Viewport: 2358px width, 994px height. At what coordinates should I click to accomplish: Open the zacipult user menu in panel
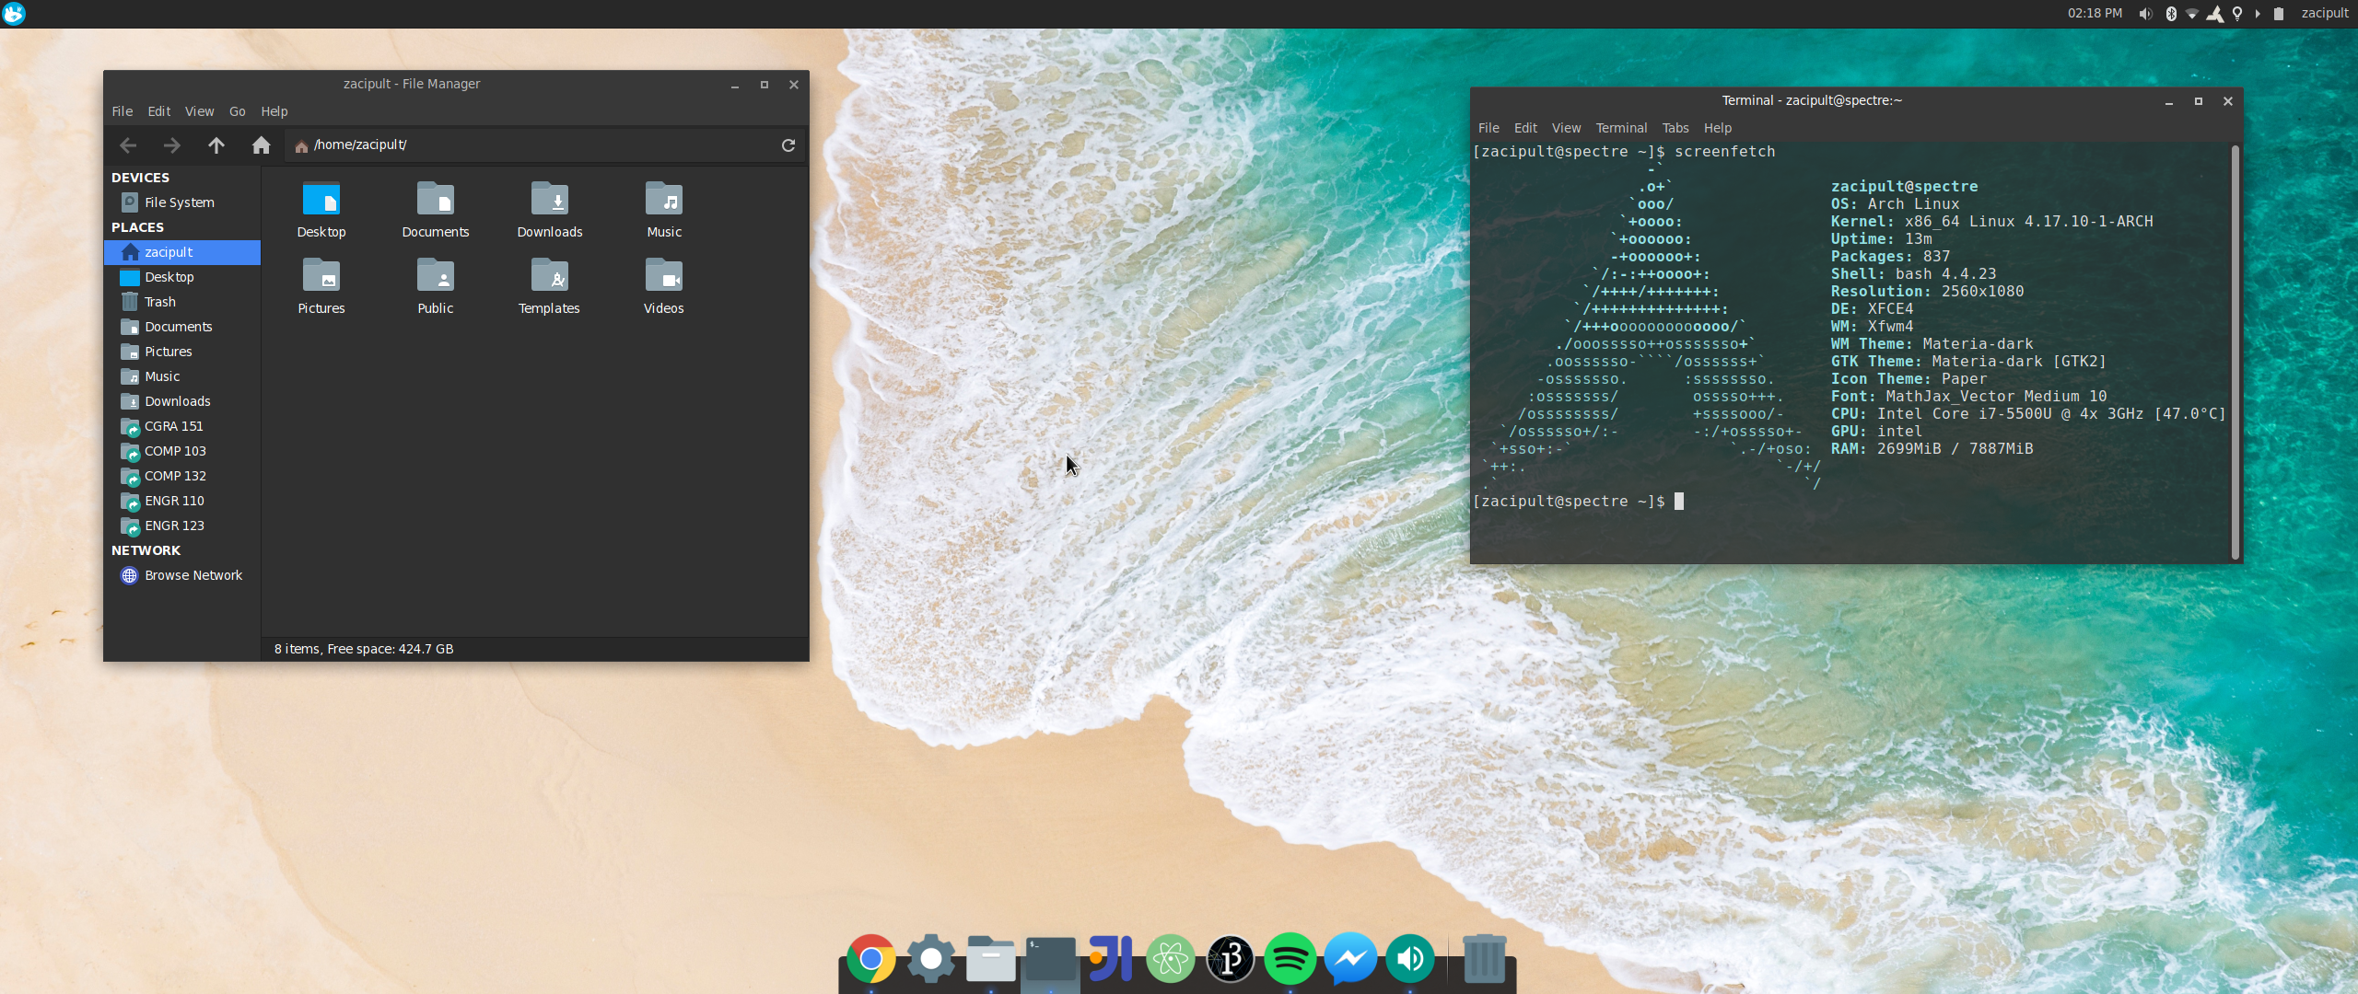click(2325, 13)
